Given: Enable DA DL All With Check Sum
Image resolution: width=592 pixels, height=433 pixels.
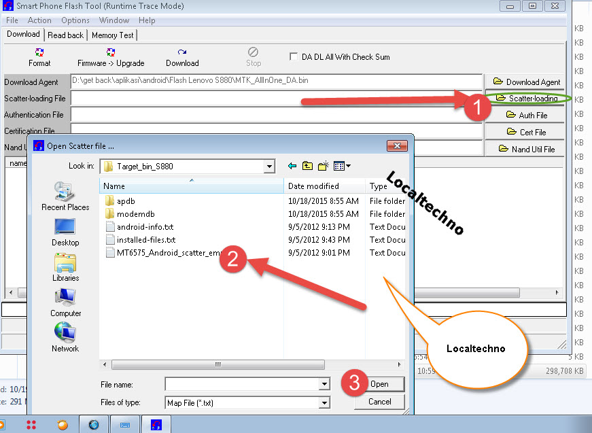Looking at the screenshot, I should [x=294, y=56].
